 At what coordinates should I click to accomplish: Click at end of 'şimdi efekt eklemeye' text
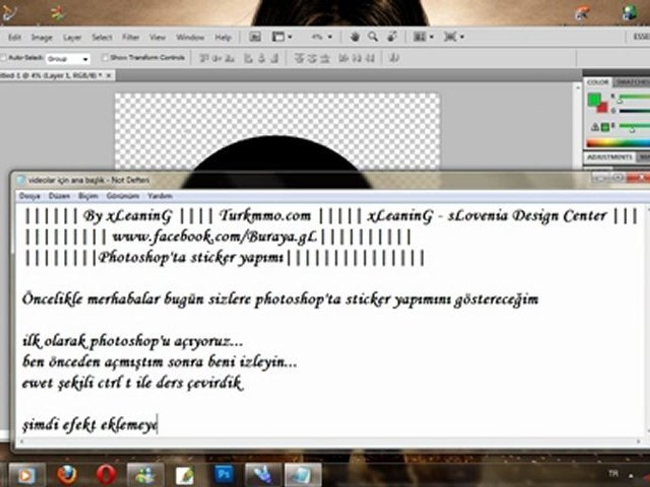(157, 425)
